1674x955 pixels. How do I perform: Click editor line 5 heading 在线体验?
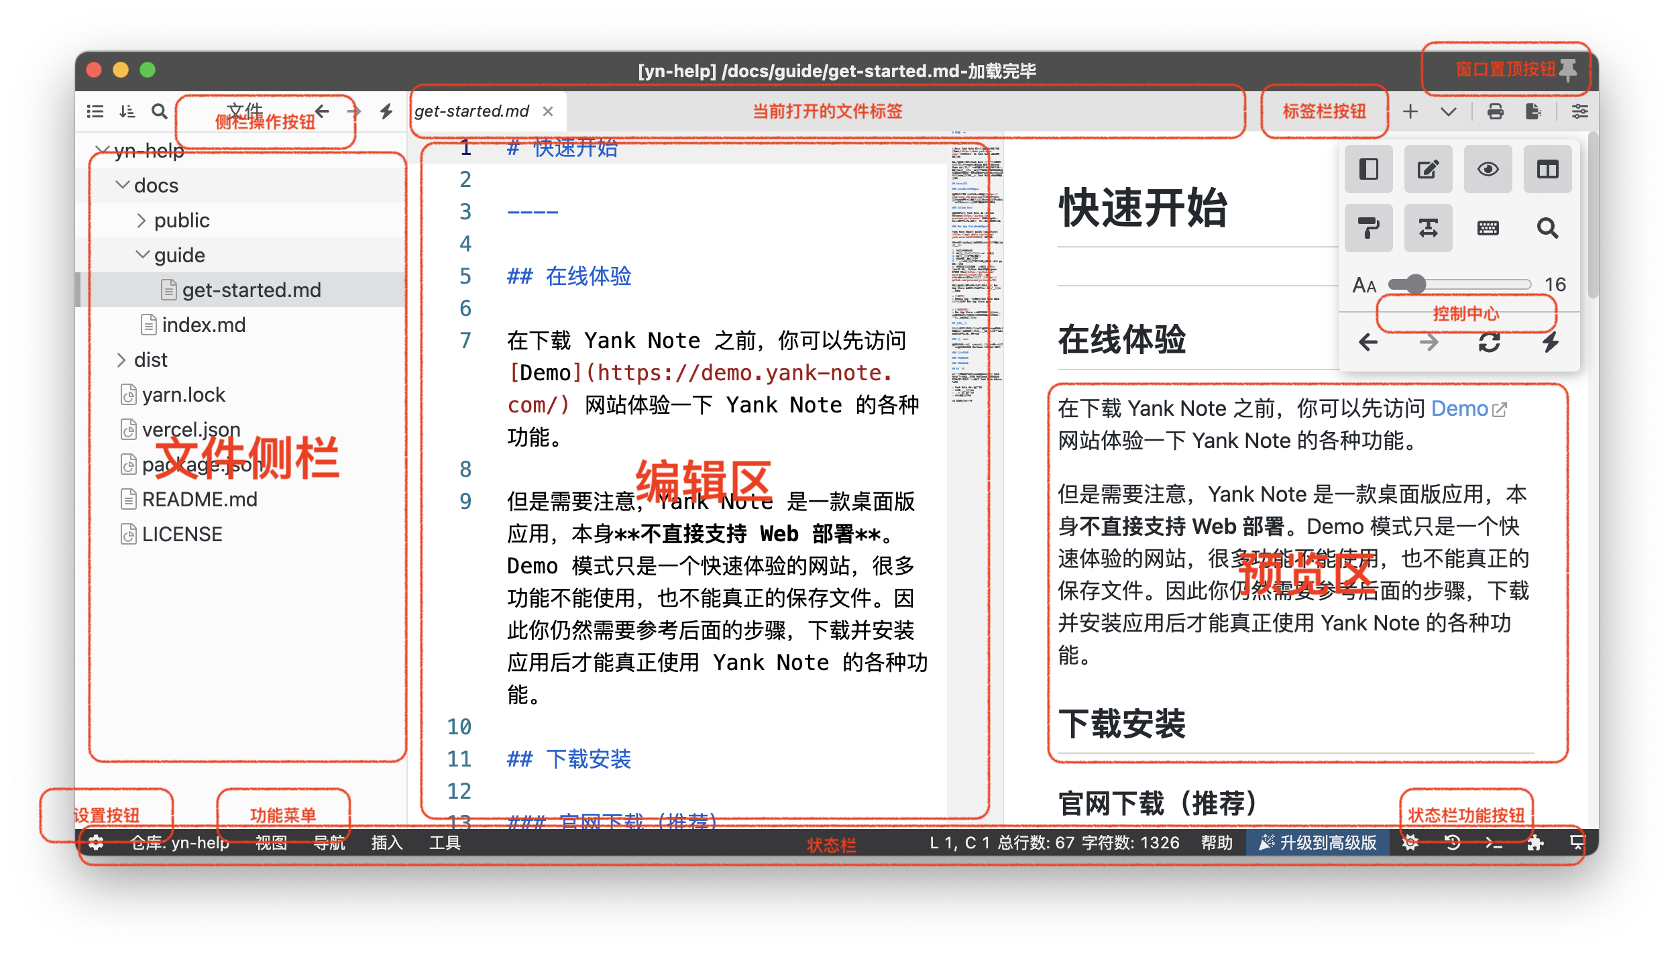[569, 276]
